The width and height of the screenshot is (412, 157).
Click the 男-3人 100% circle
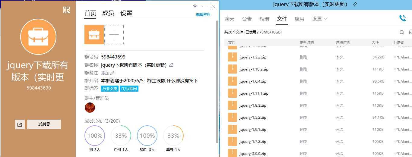tap(95, 136)
